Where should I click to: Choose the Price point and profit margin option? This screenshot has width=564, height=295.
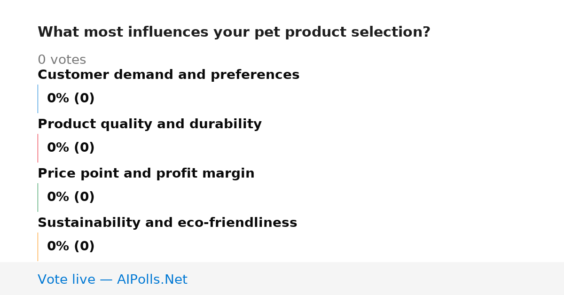[146, 174]
